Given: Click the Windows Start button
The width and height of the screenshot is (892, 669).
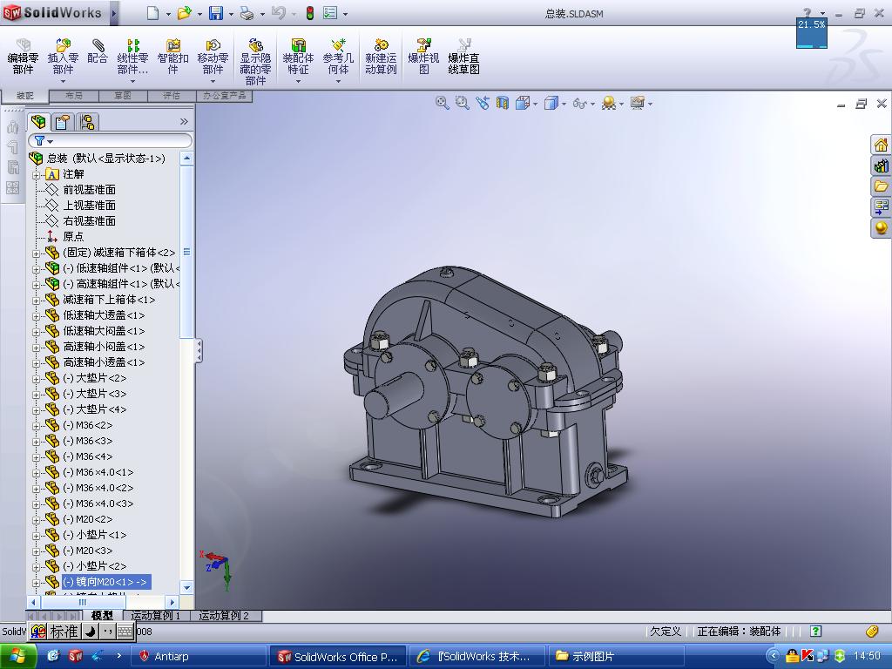Looking at the screenshot, I should pyautogui.click(x=17, y=657).
